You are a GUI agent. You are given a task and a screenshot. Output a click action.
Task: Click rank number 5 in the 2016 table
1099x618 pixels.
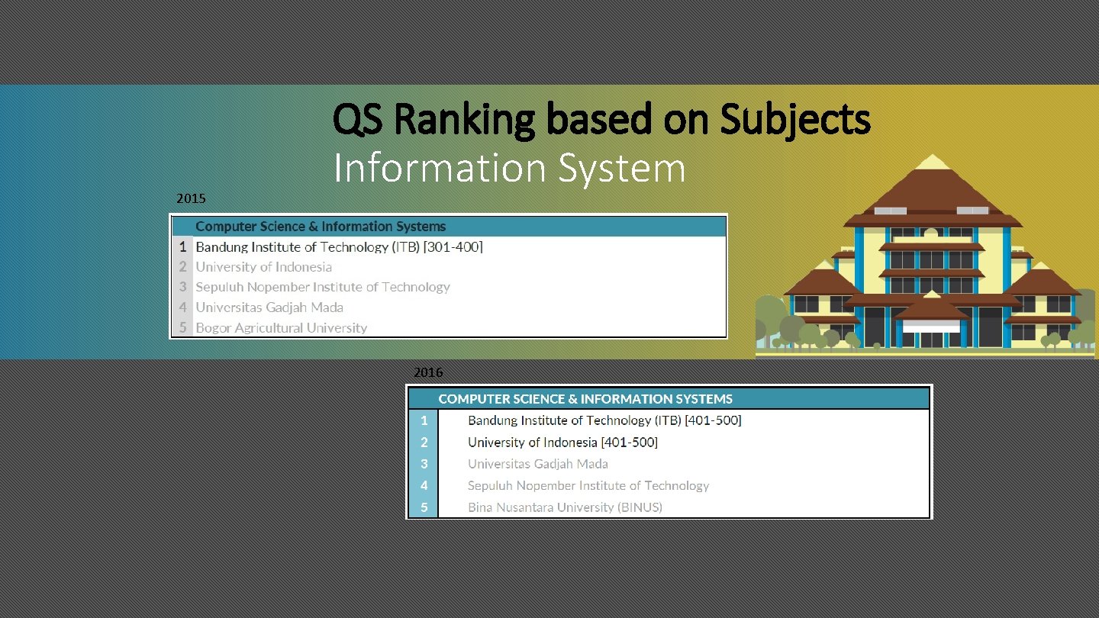[424, 507]
